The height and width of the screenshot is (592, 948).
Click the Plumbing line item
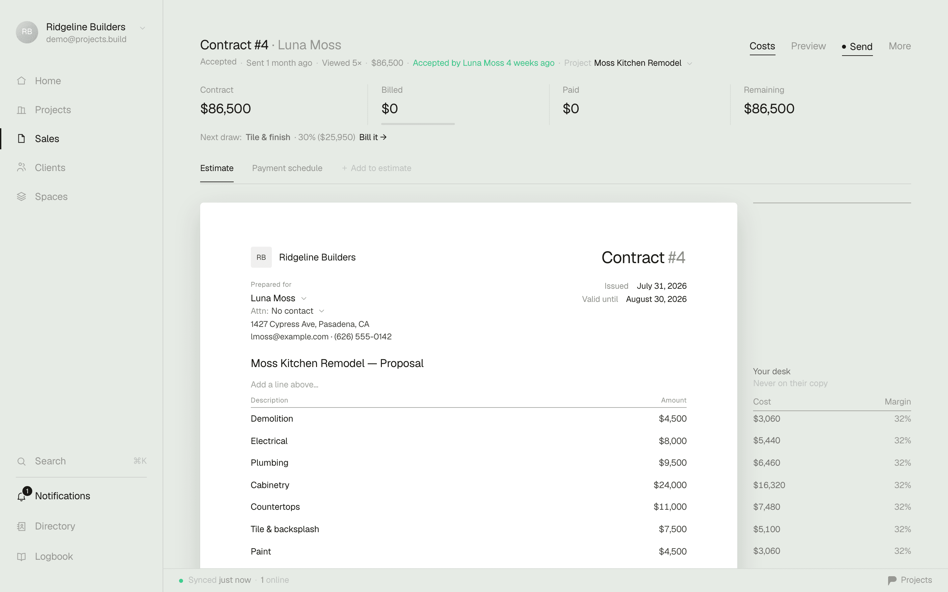pos(270,463)
